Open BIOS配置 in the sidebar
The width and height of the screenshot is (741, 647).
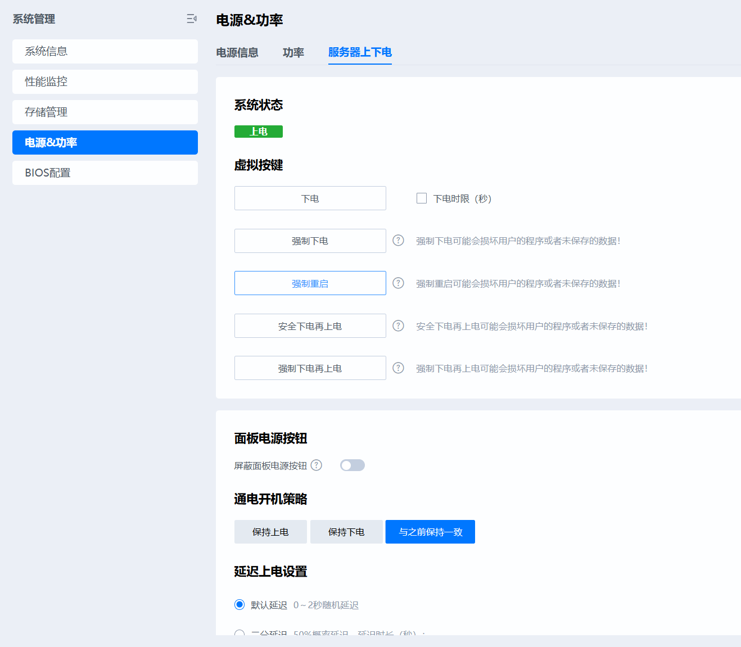pos(105,173)
